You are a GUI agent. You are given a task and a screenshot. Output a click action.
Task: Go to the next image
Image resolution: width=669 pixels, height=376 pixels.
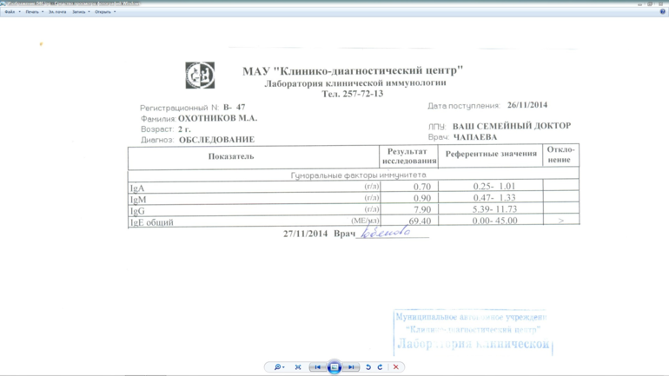point(351,367)
